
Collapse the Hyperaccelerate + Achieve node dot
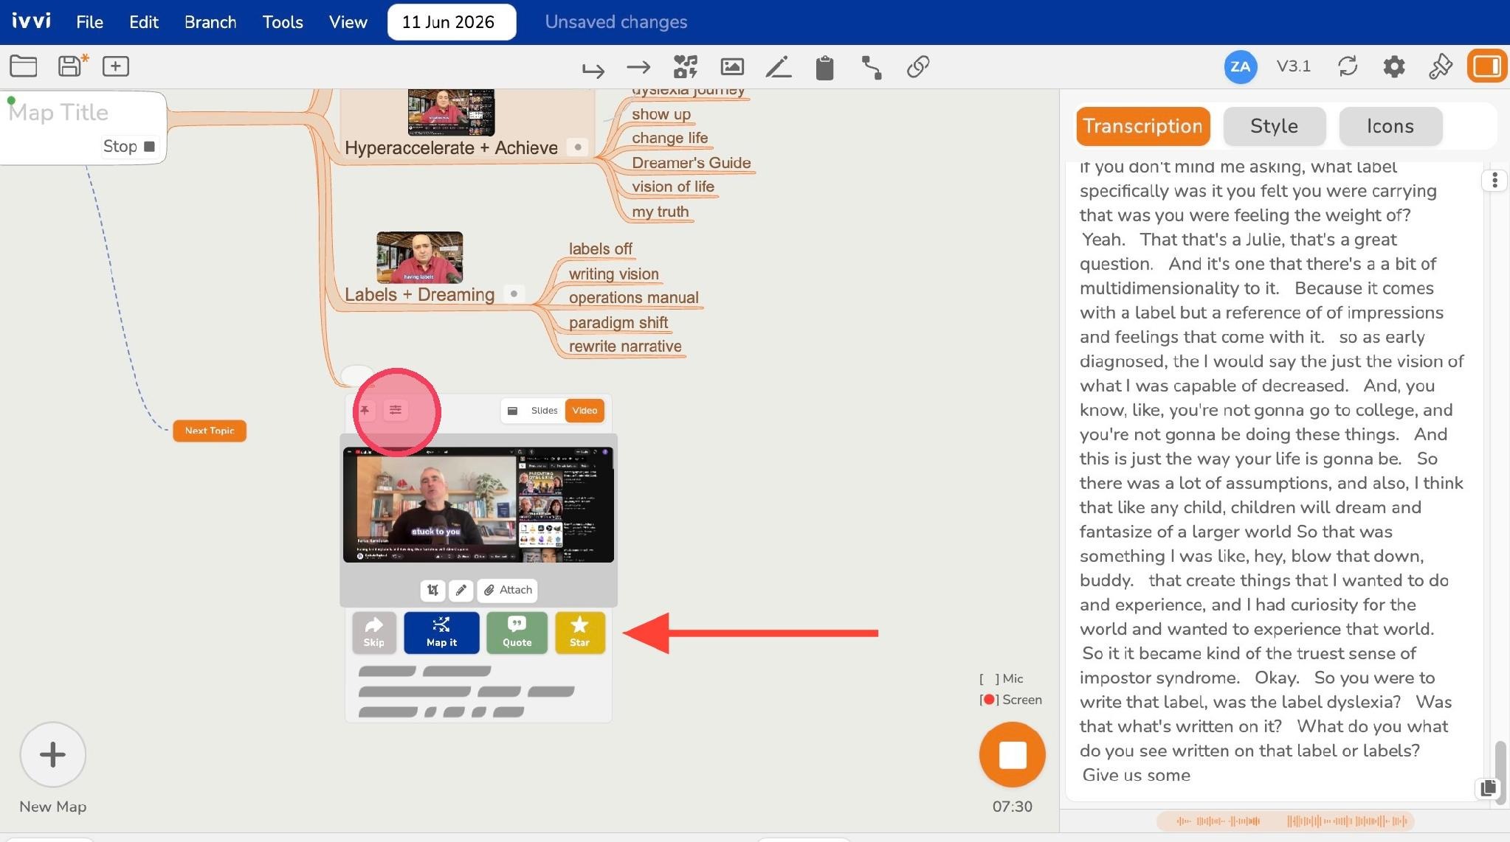[578, 147]
